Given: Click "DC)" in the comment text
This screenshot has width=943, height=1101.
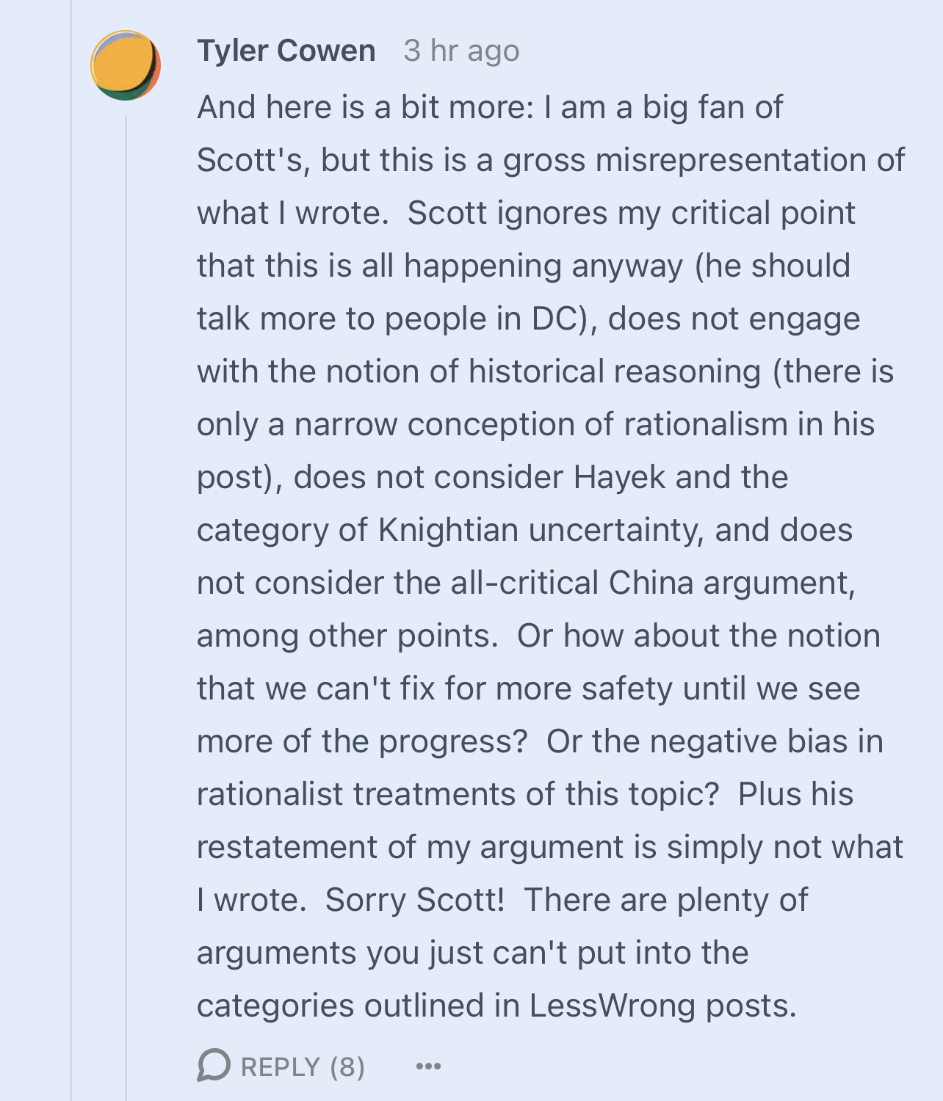Looking at the screenshot, I should pyautogui.click(x=564, y=319).
